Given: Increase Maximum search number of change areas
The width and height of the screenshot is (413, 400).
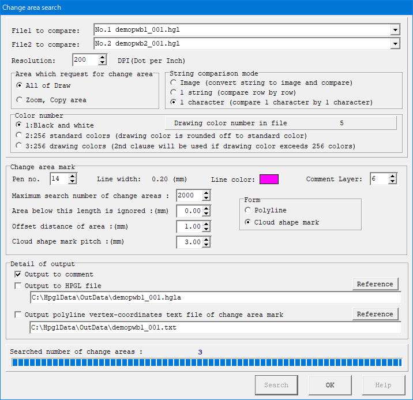Looking at the screenshot, I should coord(206,193).
